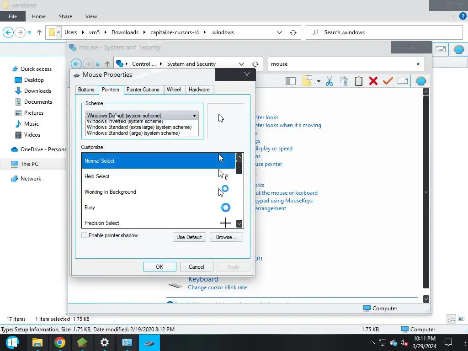
Task: Go up one folder level in .windows Explorer
Action: point(39,32)
